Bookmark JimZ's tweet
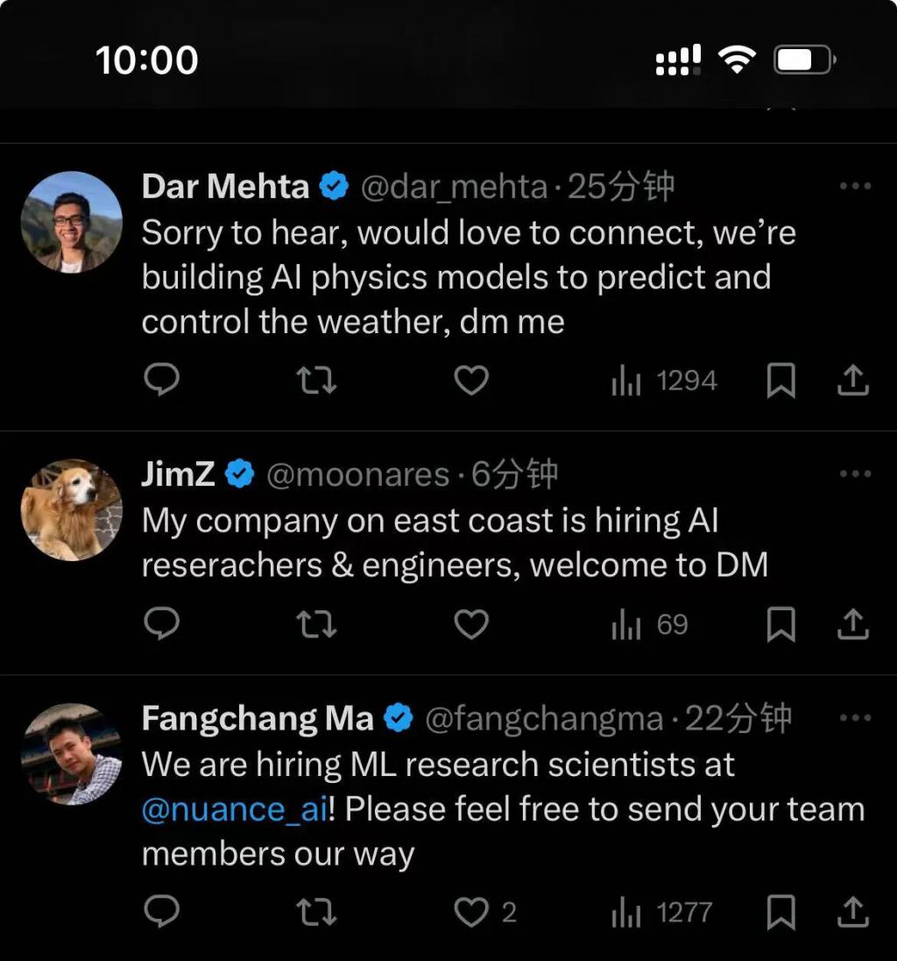Image resolution: width=897 pixels, height=961 pixels. 780,624
